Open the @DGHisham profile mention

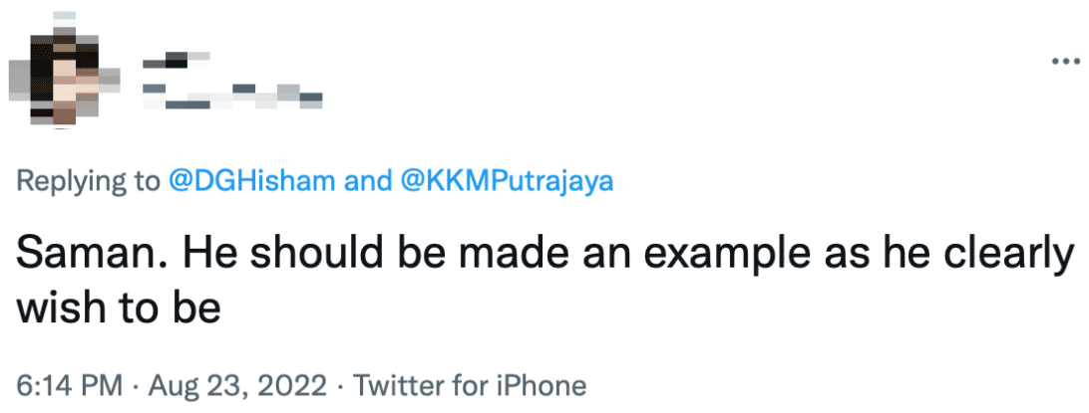pos(250,181)
